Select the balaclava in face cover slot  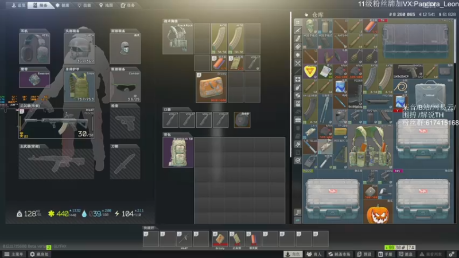[125, 49]
